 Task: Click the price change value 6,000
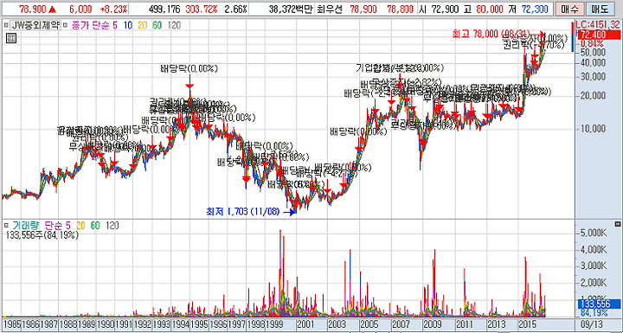coord(80,9)
